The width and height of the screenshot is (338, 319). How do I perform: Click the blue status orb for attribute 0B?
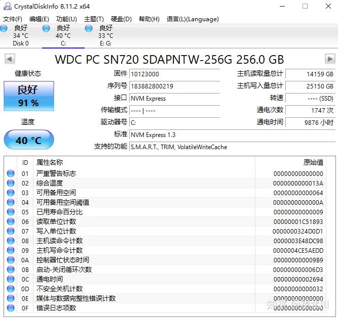[11, 269]
